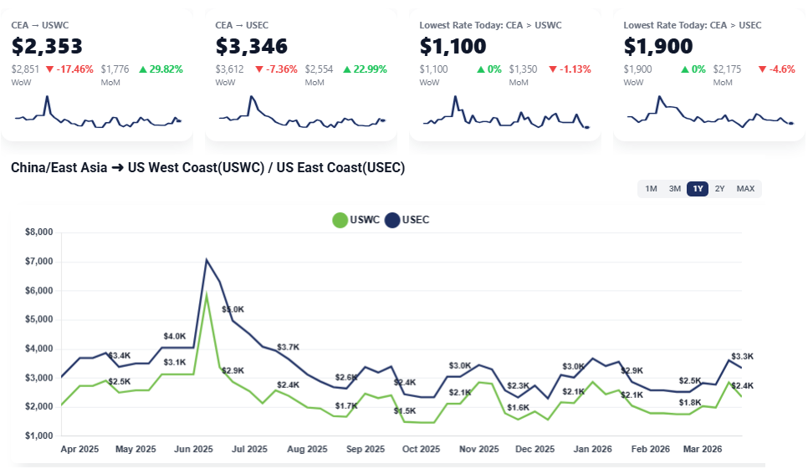Image resolution: width=808 pixels, height=469 pixels.
Task: Click the June 2025 USEC peak point
Action: (x=207, y=260)
